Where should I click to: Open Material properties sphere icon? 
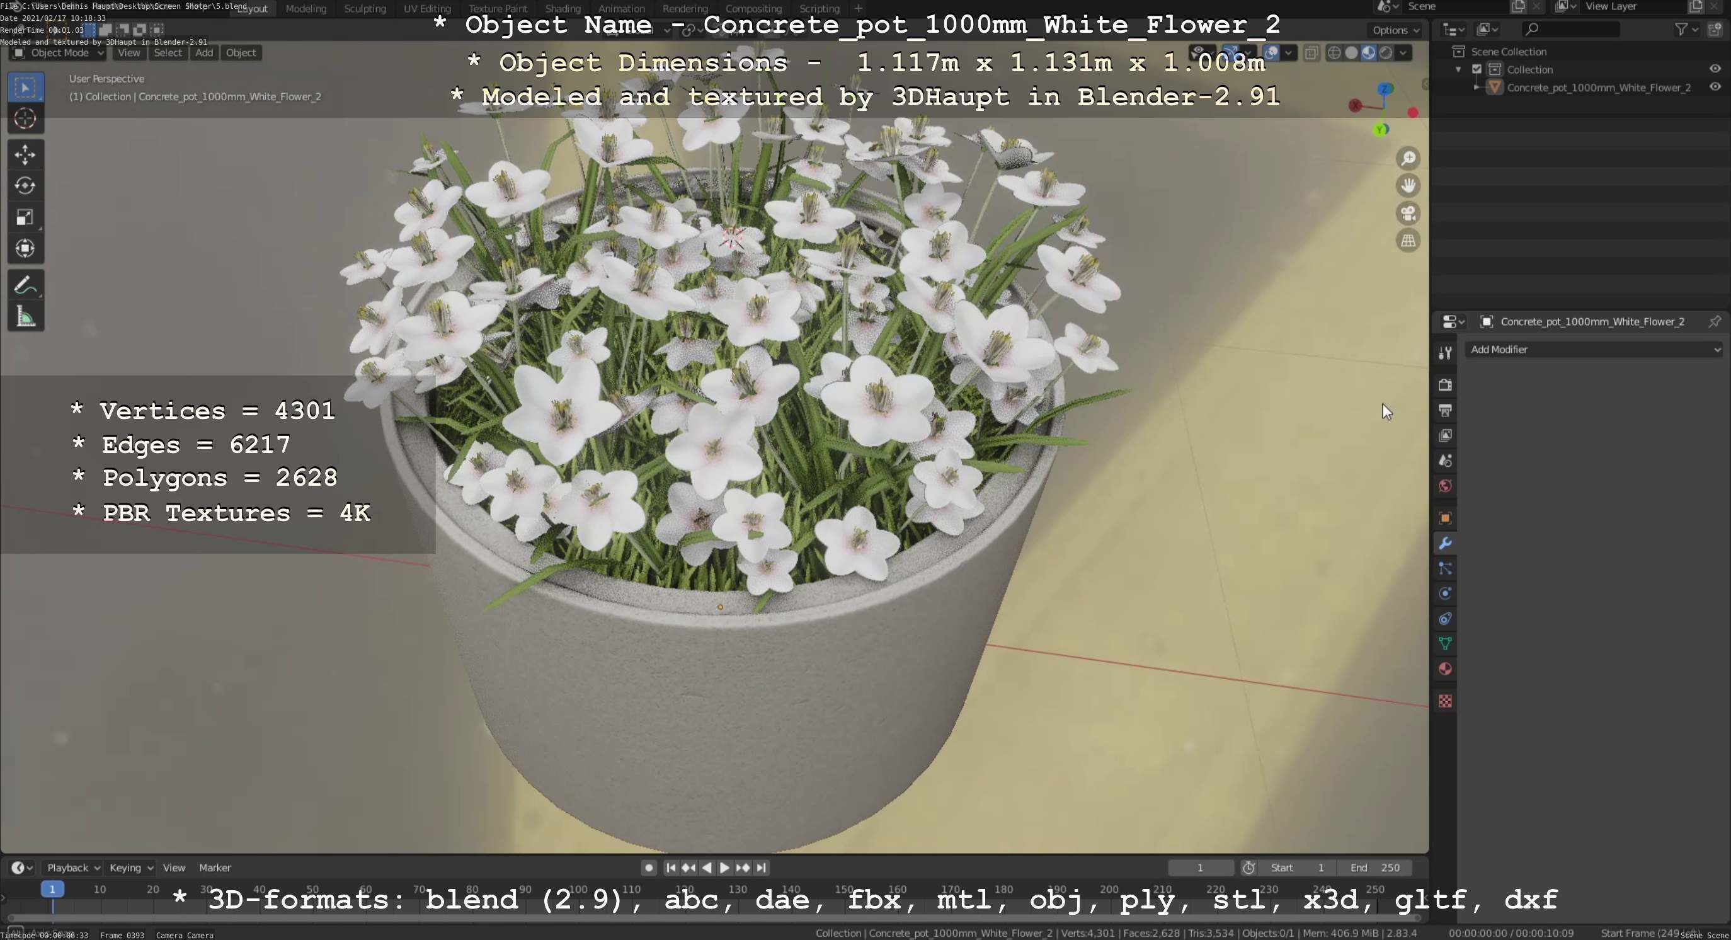[x=1445, y=669]
